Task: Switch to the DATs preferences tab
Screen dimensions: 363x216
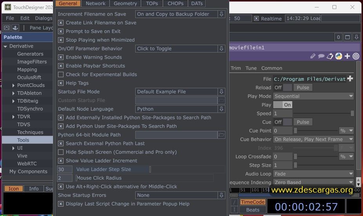Action: (197, 3)
